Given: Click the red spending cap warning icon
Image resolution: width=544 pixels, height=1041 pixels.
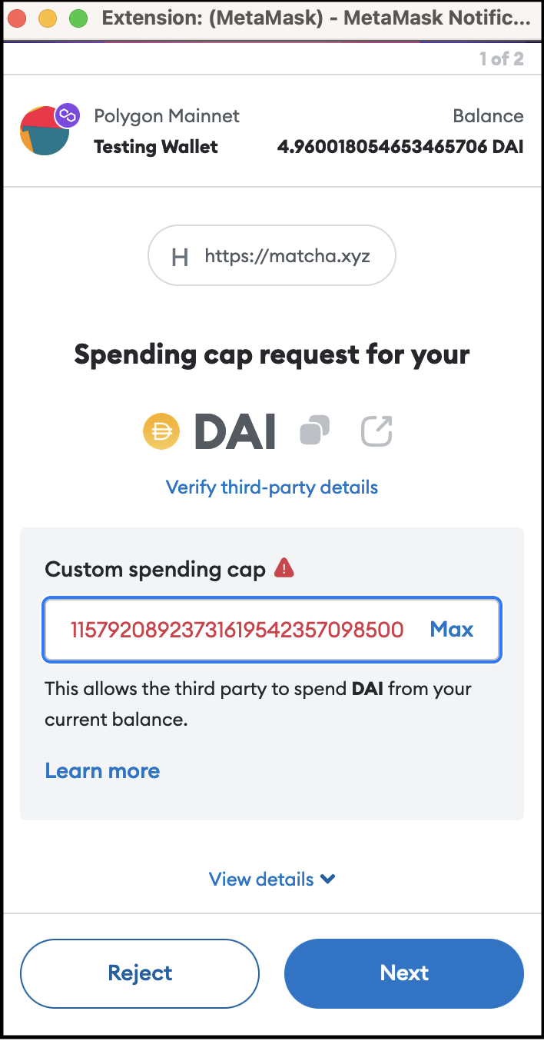Looking at the screenshot, I should [284, 569].
